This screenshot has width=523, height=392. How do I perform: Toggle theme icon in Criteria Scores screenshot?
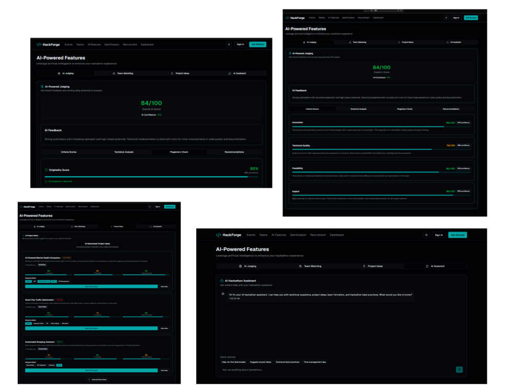(x=446, y=18)
